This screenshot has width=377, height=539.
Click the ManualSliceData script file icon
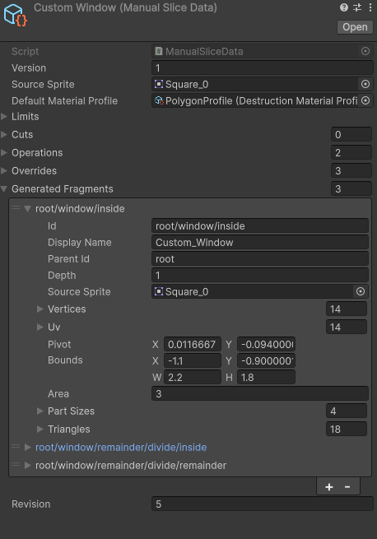point(159,51)
